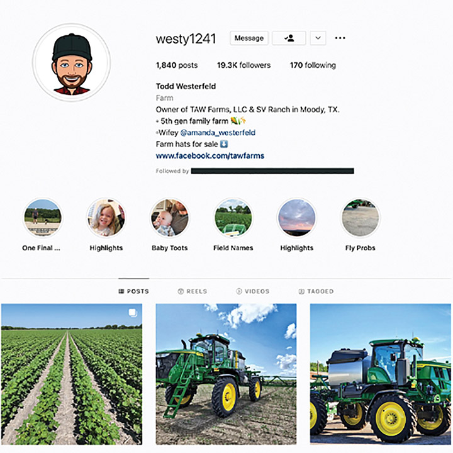Open the westy1241 cartoon profile avatar

71,63
